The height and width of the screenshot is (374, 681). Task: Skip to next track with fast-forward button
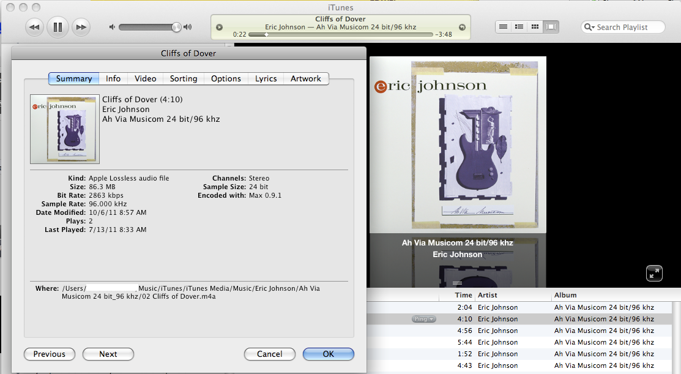point(81,27)
